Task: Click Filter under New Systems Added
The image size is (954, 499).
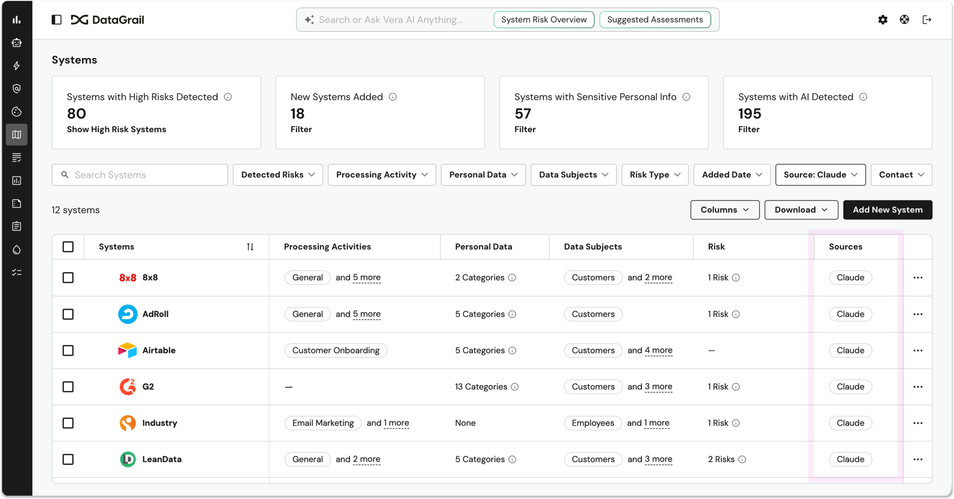Action: (301, 129)
